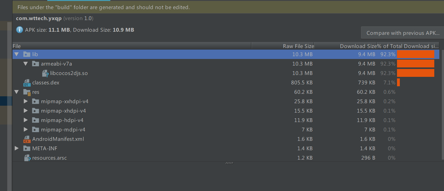Screen dimensions: 444x191
Task: Click the res folder icon
Action: pyautogui.click(x=27, y=92)
